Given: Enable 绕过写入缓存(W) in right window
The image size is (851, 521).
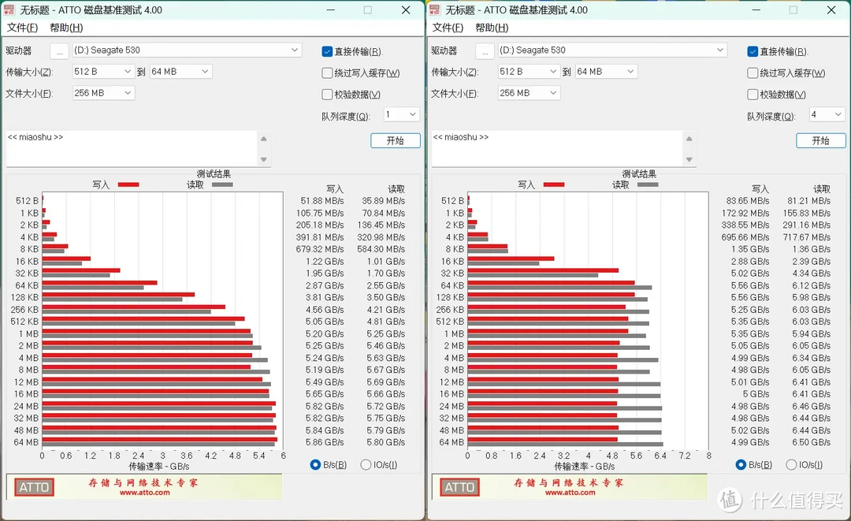Looking at the screenshot, I should [x=753, y=73].
